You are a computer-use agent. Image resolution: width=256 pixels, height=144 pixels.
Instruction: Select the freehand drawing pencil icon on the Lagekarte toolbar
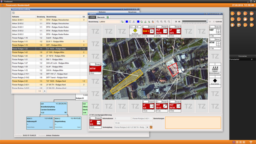pos(145,22)
